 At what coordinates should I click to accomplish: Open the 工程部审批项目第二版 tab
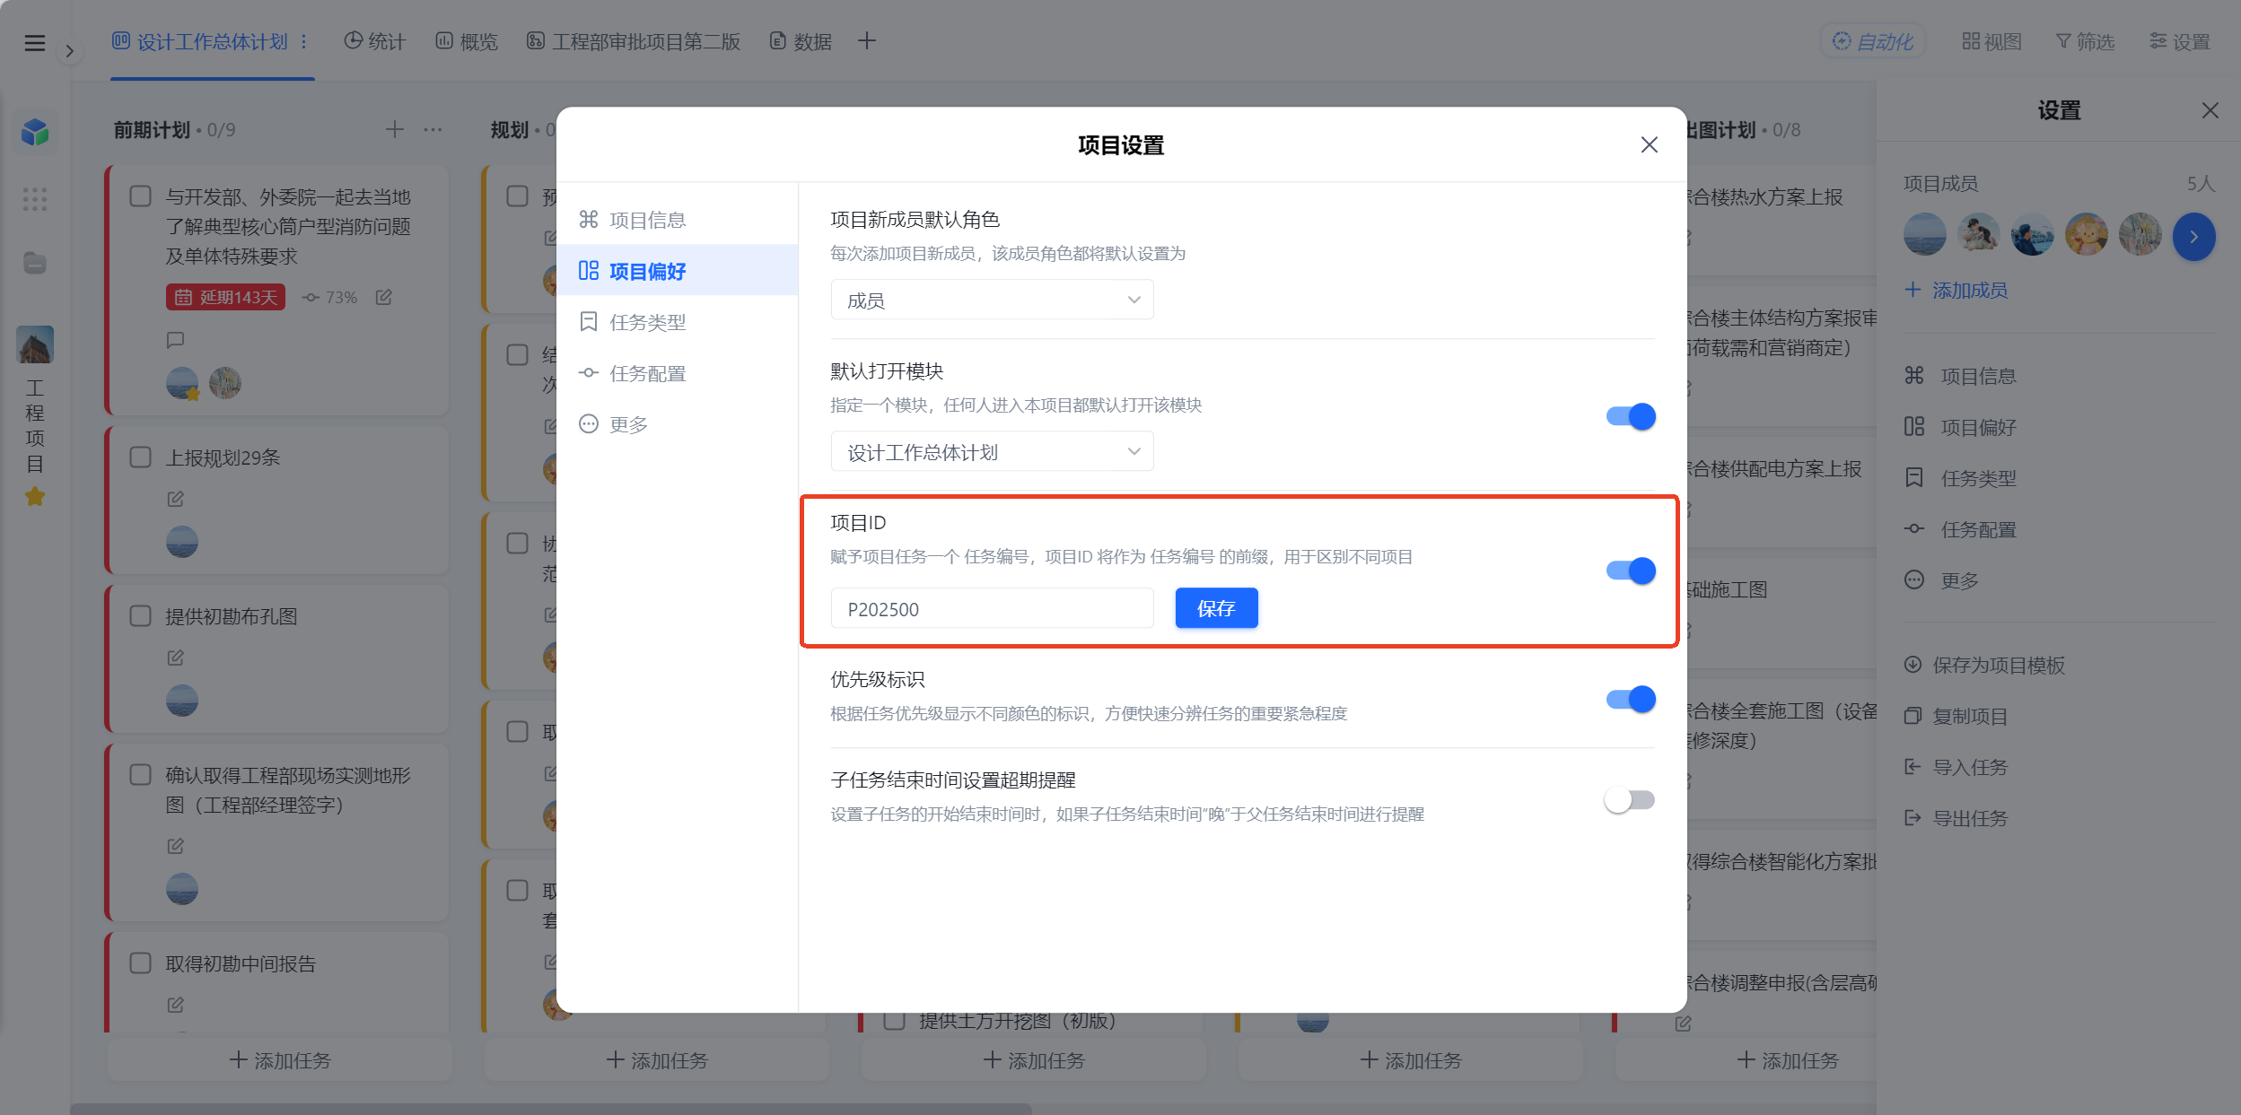coord(634,41)
